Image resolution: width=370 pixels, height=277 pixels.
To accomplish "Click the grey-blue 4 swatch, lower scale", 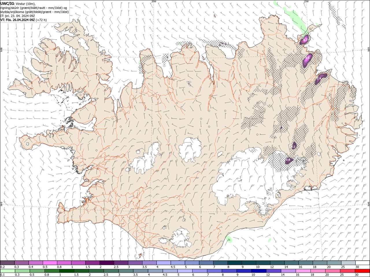I will [x=155, y=271].
